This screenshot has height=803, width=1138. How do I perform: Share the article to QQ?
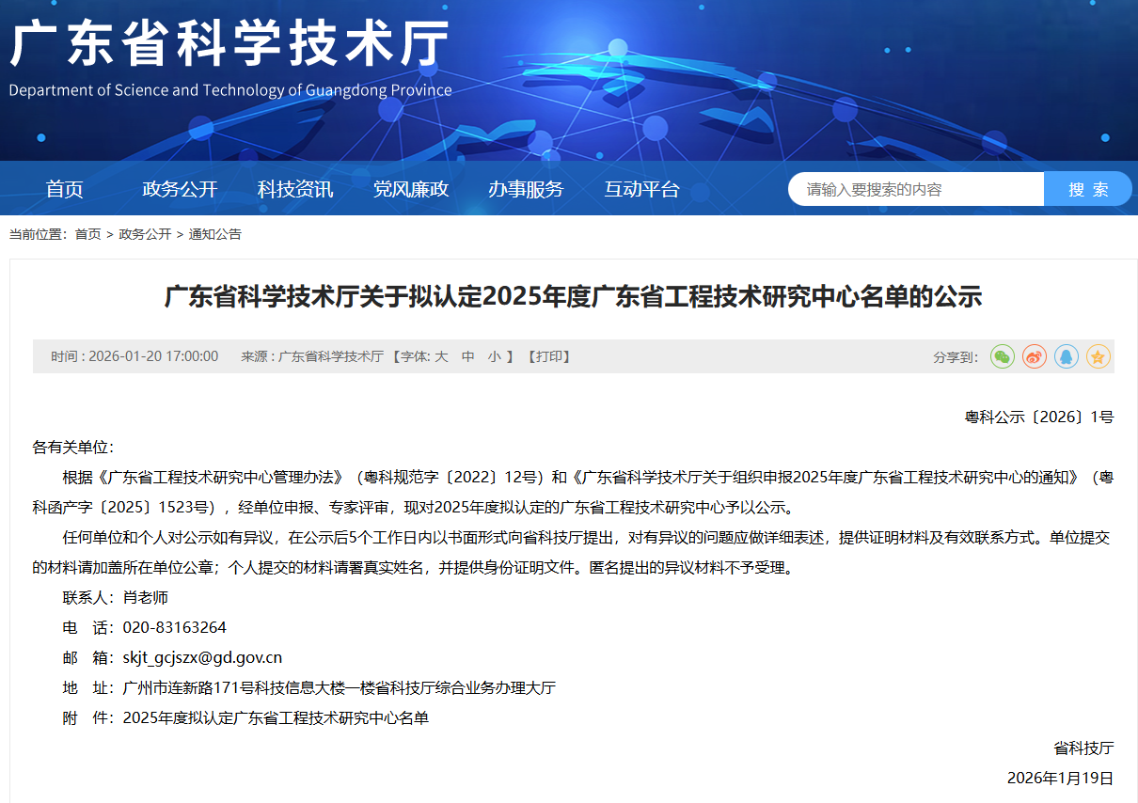pos(1066,356)
